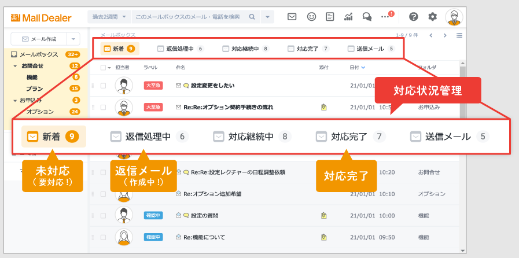Open Re:Re:オプション契約手続きの流れ mail
The width and height of the screenshot is (519, 258).
[229, 107]
